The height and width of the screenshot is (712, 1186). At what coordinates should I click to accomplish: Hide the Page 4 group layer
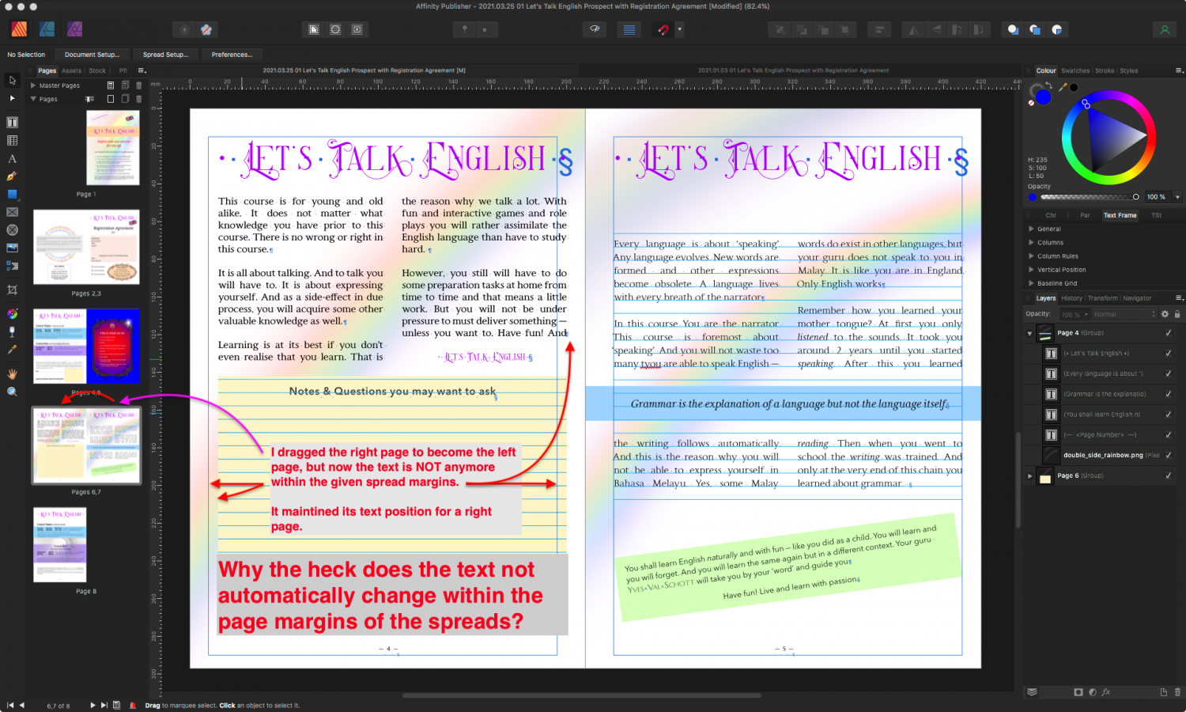pyautogui.click(x=1169, y=333)
